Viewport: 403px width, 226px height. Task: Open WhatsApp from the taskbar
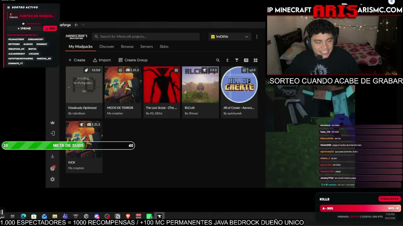pos(149,216)
